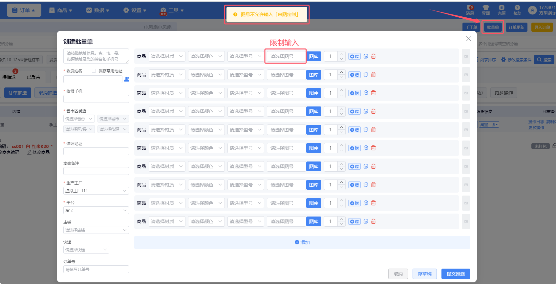
Task: Open the 商品 menu in top navigation
Action: pyautogui.click(x=61, y=10)
